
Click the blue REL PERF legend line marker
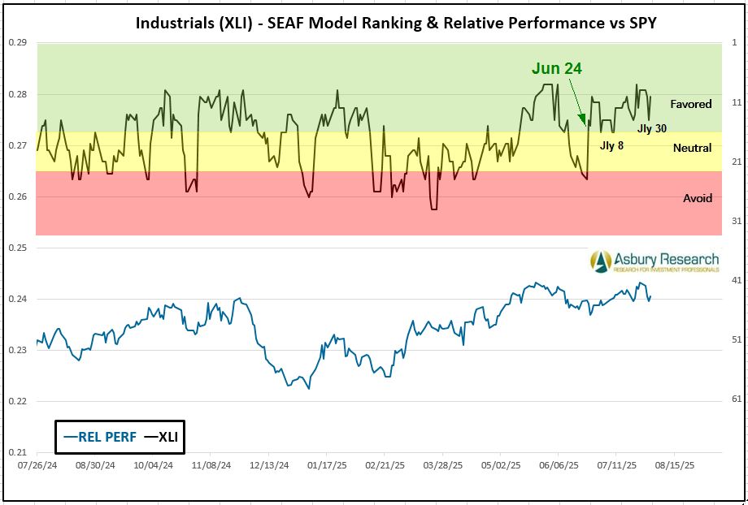(x=70, y=437)
